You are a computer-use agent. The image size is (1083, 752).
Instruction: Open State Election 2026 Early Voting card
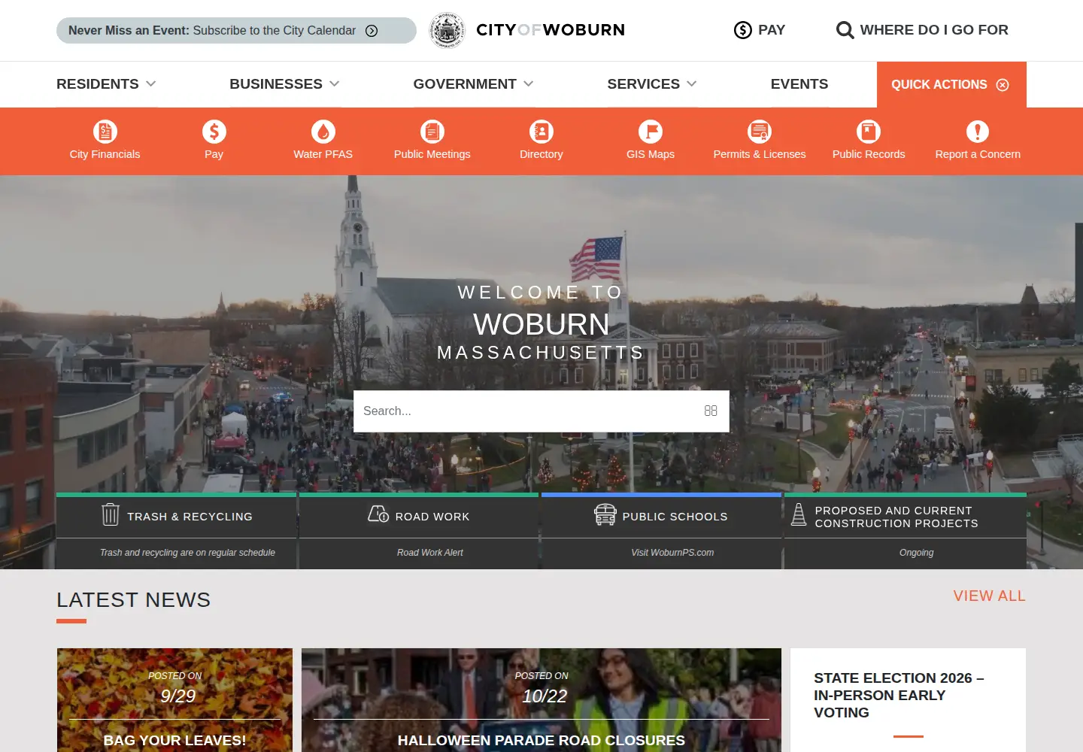(908, 700)
